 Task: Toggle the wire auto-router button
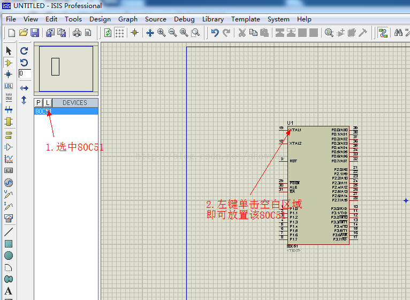383,33
